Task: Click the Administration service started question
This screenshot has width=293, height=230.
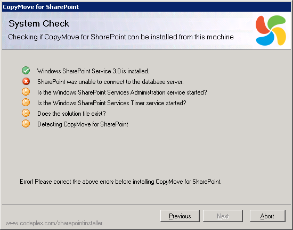Action: pyautogui.click(x=122, y=92)
